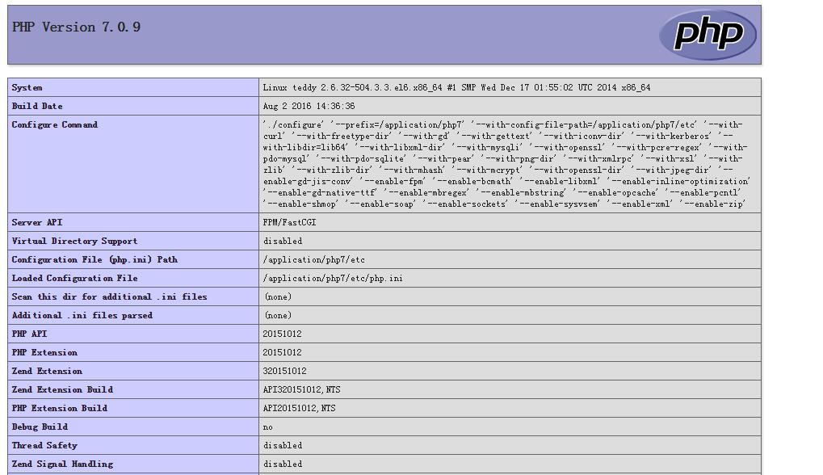The image size is (823, 475).
Task: Click 'Scan this dir for additional .ini files'
Action: [109, 297]
